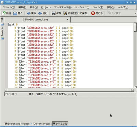
Task: Open a file with 開く toolbar button
Action: coord(18,13)
